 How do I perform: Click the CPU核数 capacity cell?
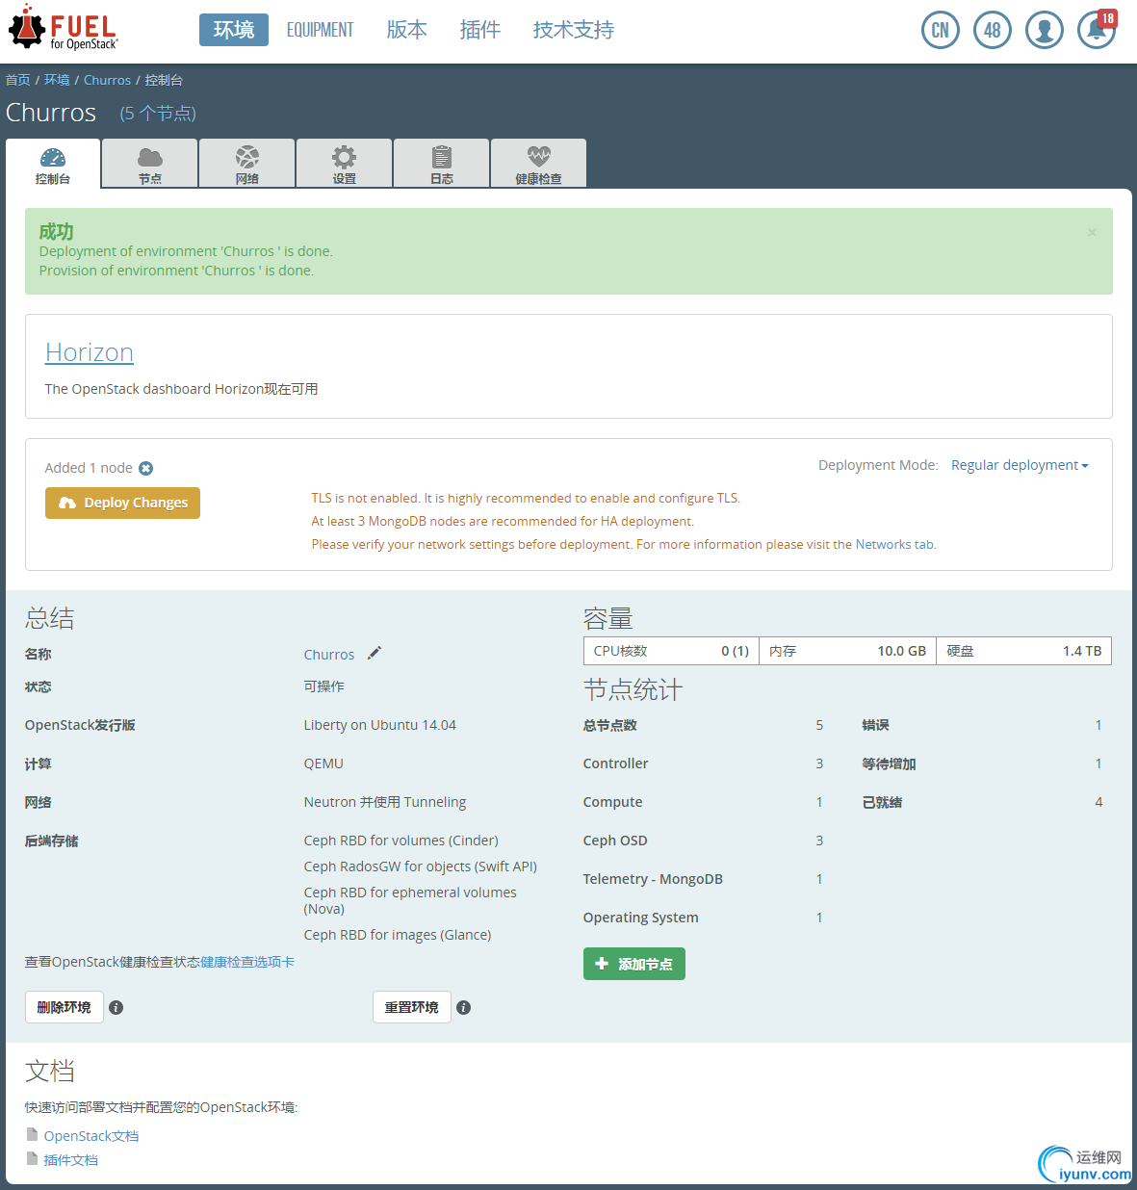point(671,651)
